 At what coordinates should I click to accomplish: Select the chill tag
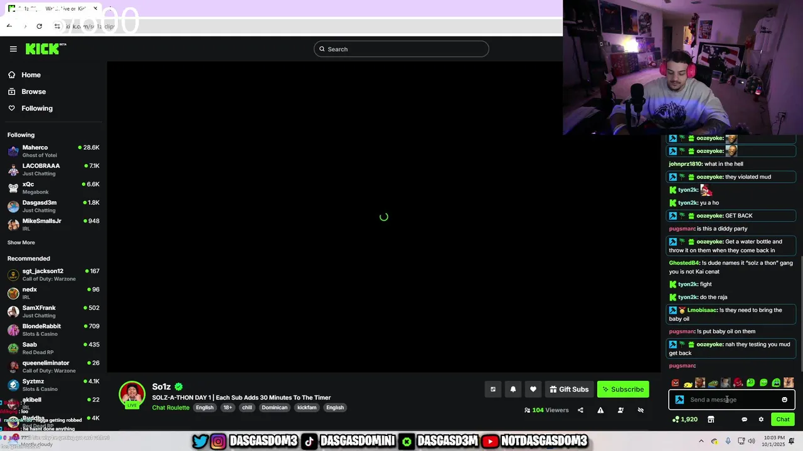(247, 407)
